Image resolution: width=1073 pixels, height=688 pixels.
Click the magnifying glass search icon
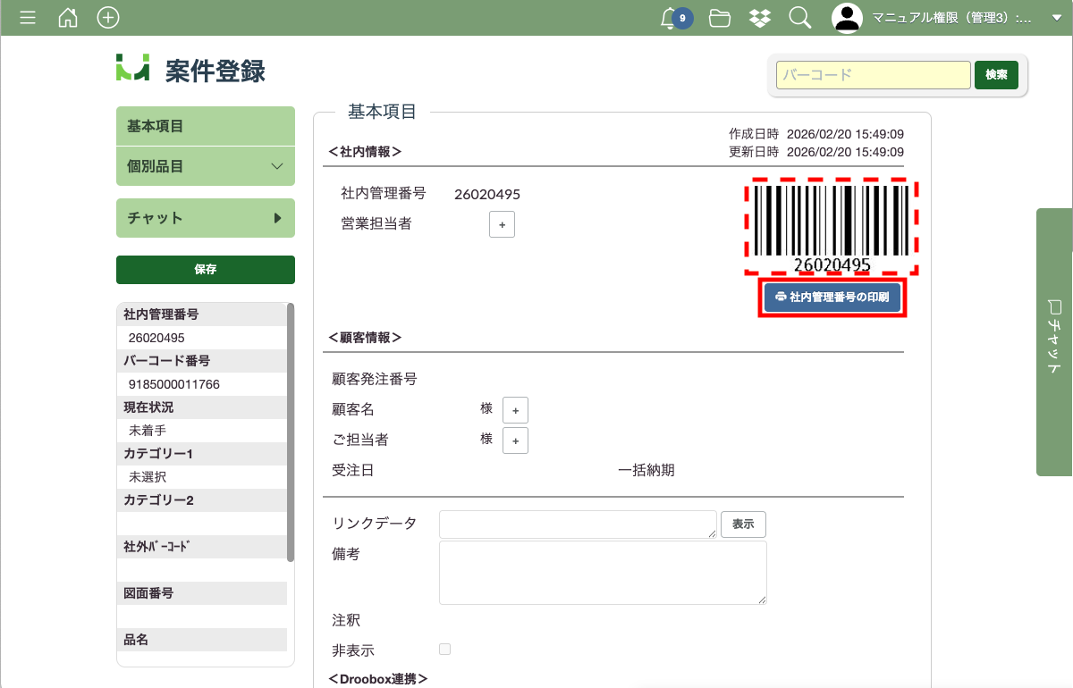pyautogui.click(x=799, y=18)
